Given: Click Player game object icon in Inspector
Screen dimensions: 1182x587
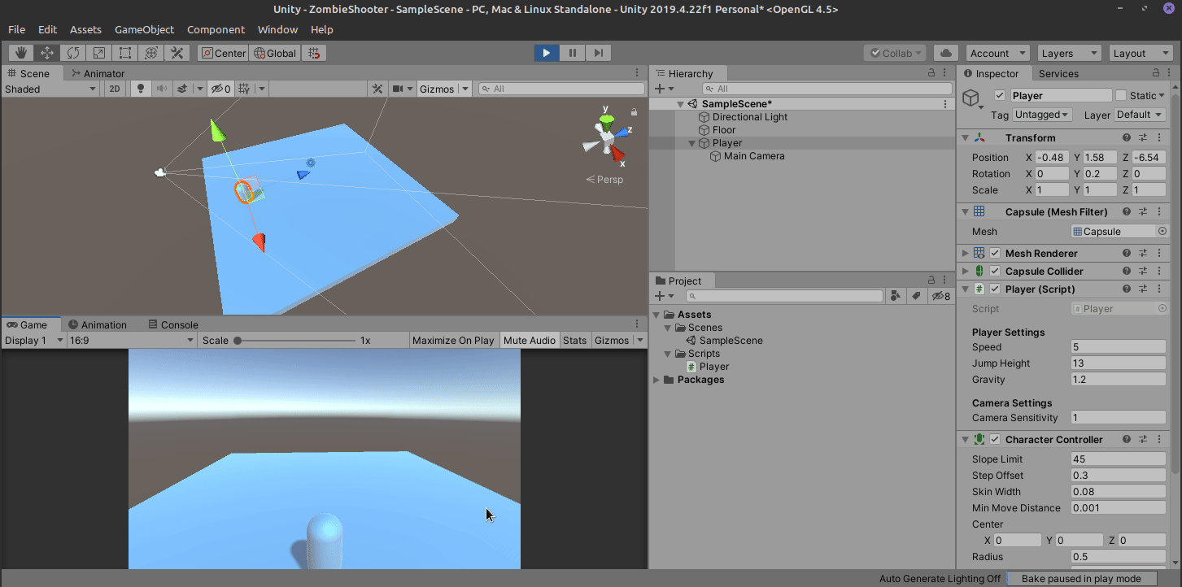Looking at the screenshot, I should 970,98.
